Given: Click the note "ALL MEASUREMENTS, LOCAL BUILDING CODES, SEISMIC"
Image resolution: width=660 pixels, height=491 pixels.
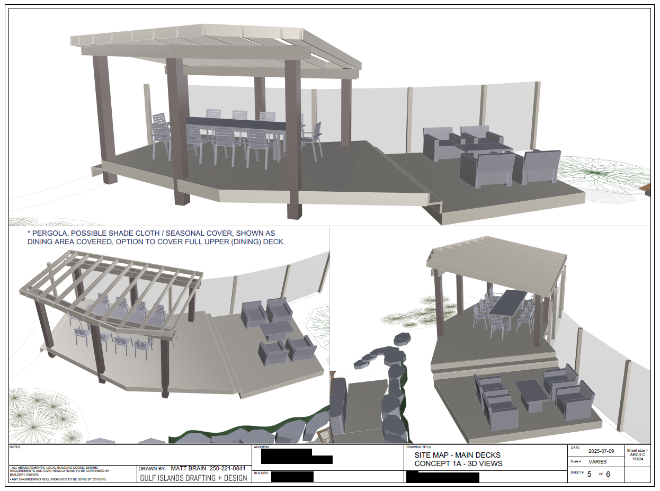Looking at the screenshot, I should pos(55,467).
